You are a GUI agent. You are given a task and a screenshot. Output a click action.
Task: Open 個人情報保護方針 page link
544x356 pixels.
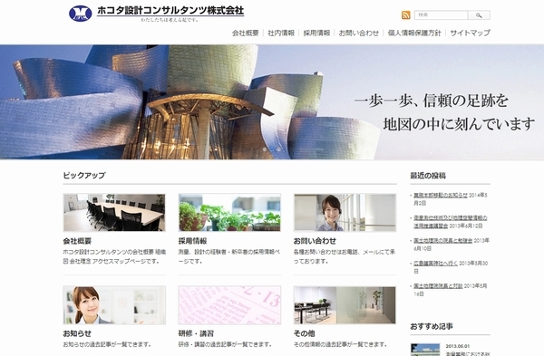(414, 33)
